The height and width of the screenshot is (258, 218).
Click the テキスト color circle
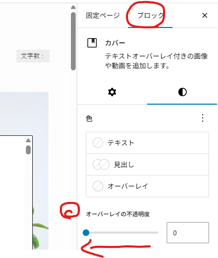click(x=98, y=143)
